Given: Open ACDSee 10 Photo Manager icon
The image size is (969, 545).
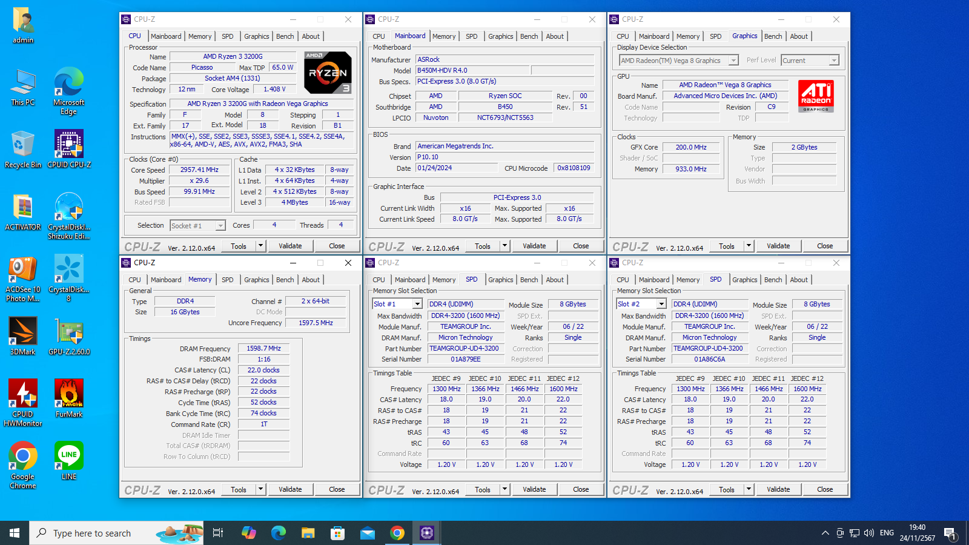Looking at the screenshot, I should click(x=23, y=279).
